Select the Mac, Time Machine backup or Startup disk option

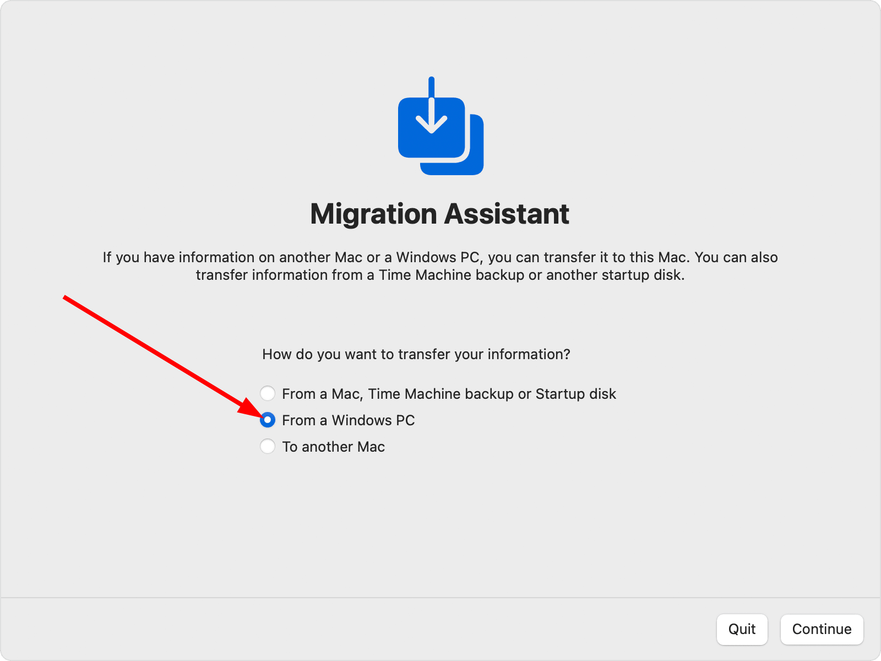click(x=268, y=393)
